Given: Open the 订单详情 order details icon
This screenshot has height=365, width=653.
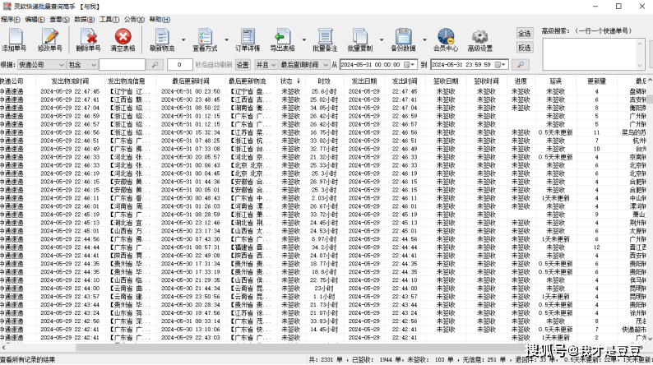Looking at the screenshot, I should click(x=248, y=37).
